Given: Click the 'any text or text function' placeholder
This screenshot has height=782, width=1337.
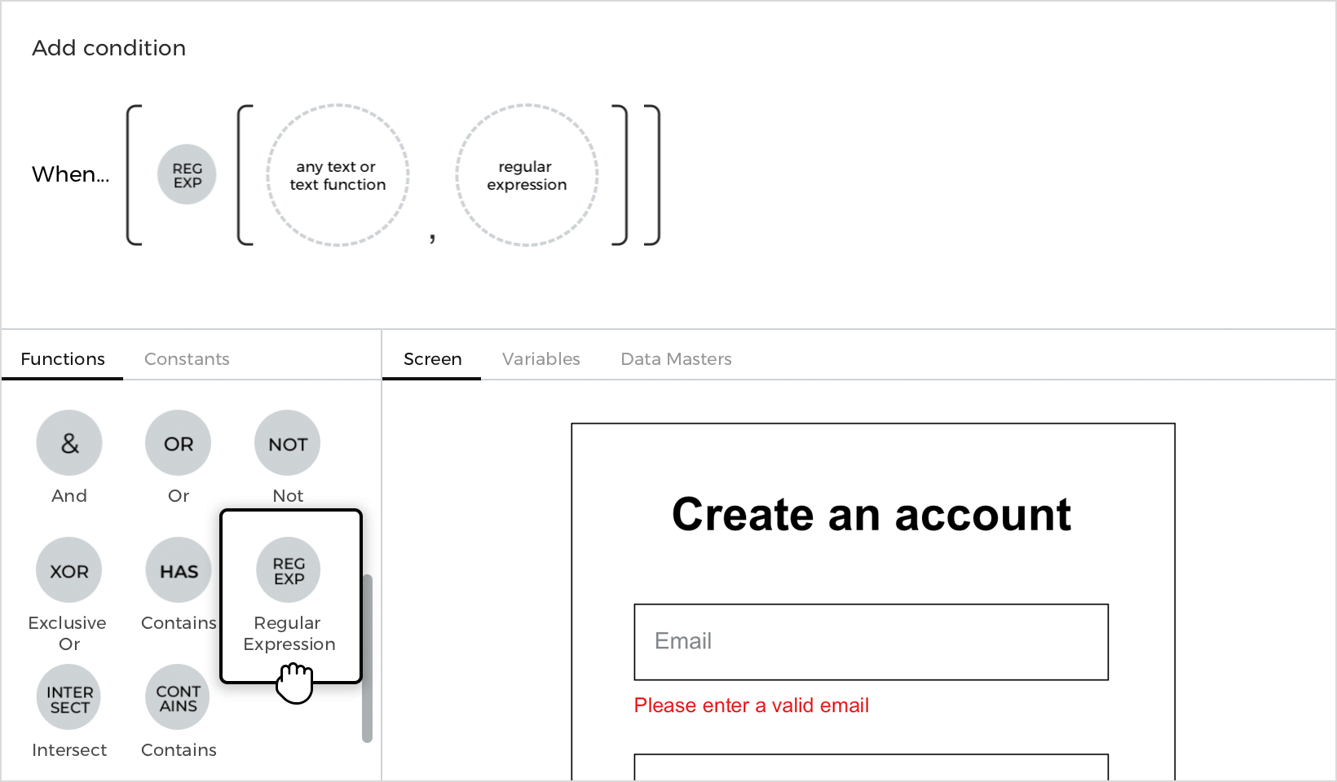Looking at the screenshot, I should tap(338, 175).
